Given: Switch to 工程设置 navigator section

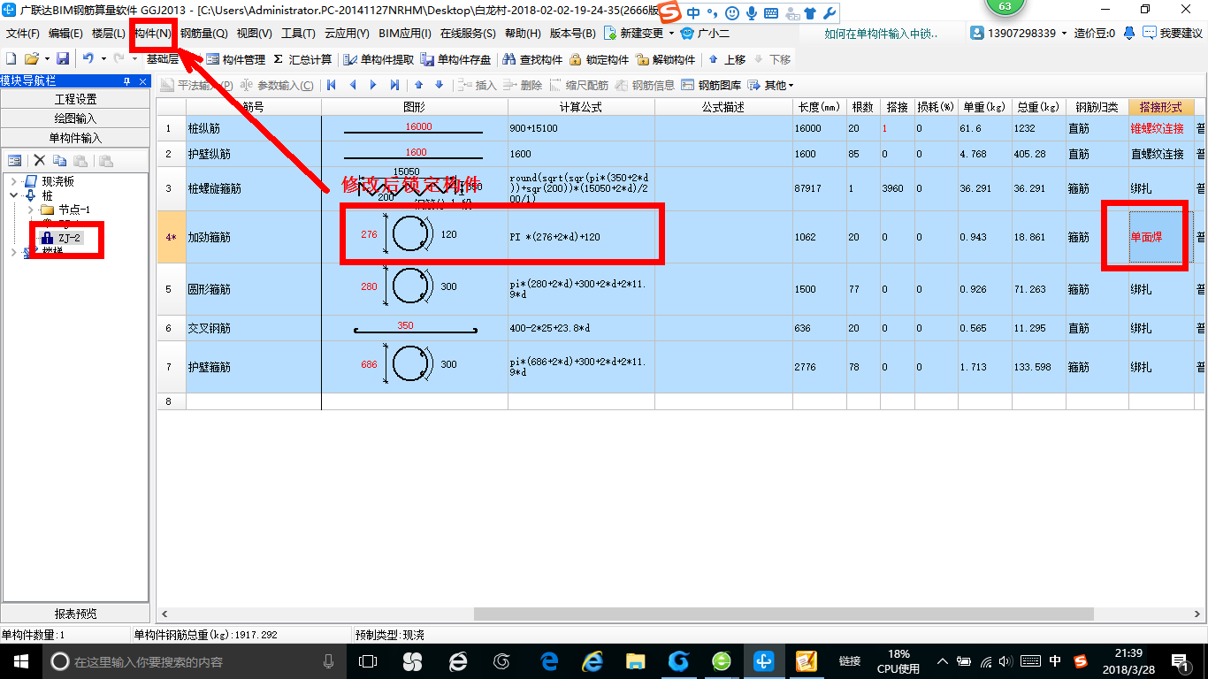Looking at the screenshot, I should point(75,99).
